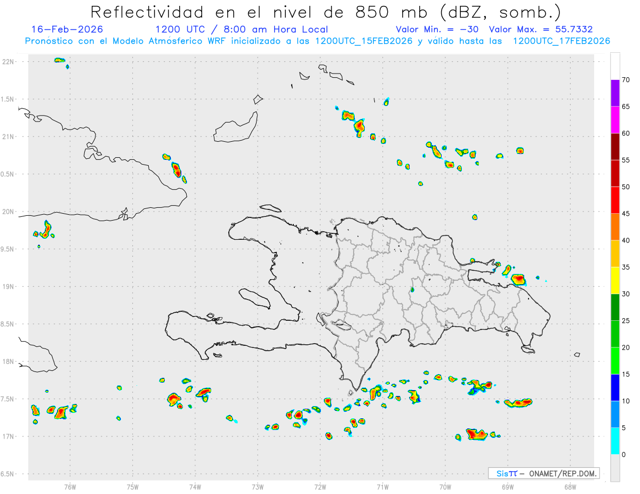Click the colorbar tick label '50'
This screenshot has height=494, width=640.
(x=626, y=187)
